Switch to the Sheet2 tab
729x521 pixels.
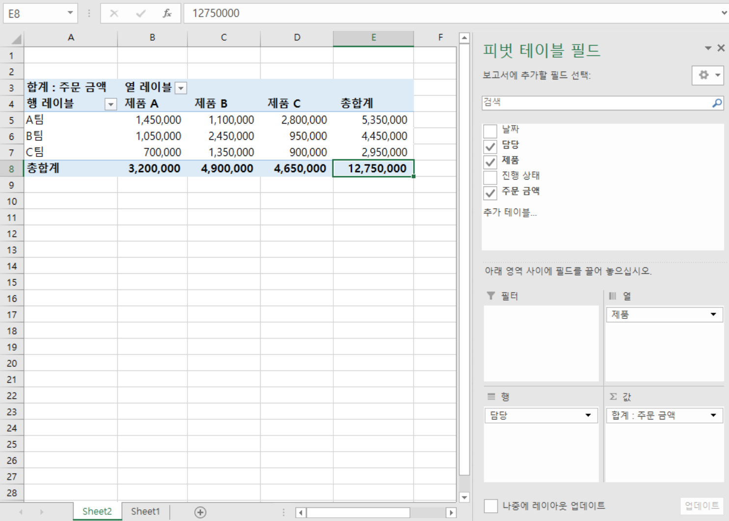[97, 511]
